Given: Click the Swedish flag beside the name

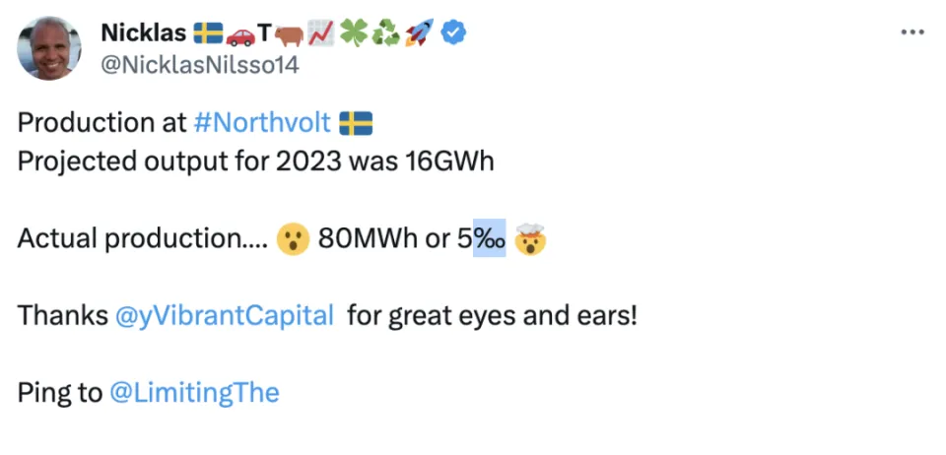Looking at the screenshot, I should click(207, 33).
